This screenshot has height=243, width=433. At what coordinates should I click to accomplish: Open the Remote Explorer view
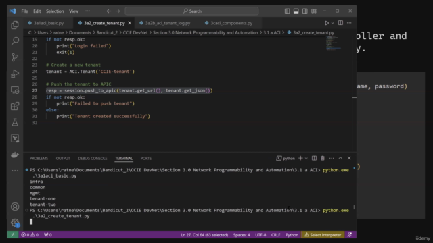coord(15,90)
